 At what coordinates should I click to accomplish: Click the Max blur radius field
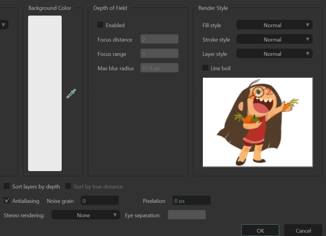159,68
